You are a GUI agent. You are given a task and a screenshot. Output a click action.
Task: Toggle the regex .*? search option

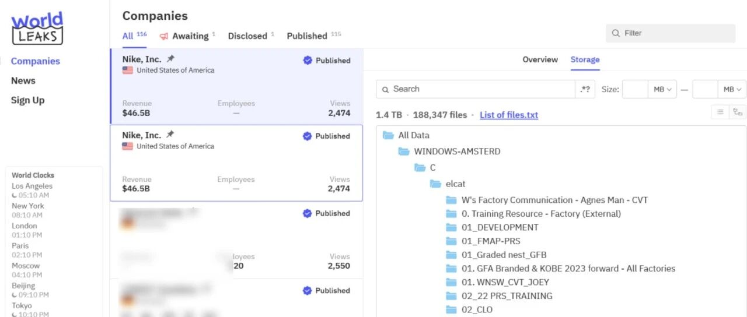pos(585,89)
